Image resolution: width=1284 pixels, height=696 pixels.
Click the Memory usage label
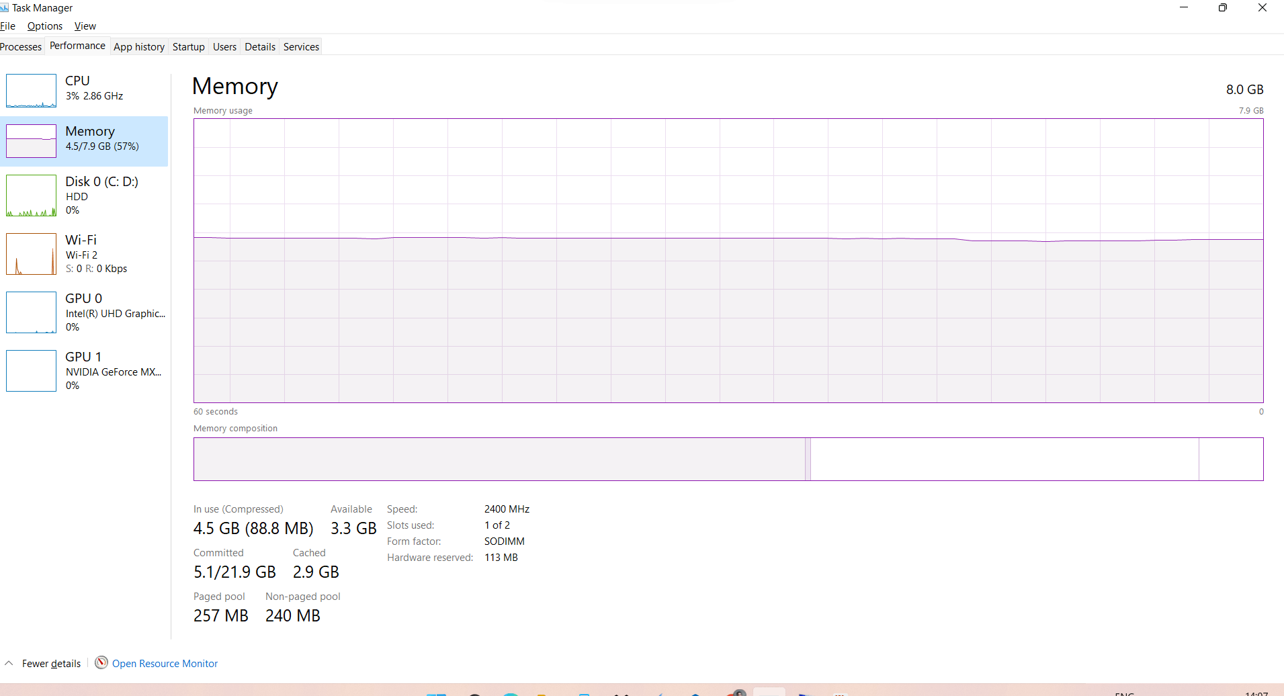pyautogui.click(x=223, y=110)
